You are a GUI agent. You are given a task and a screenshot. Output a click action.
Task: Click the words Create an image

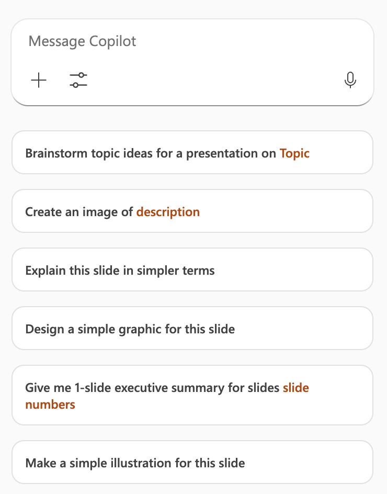coord(74,212)
